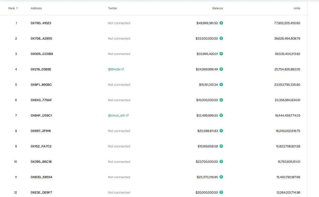Click the Tether icon next to $23,700,000.00
This screenshot has height=197, width=319.
221,162
